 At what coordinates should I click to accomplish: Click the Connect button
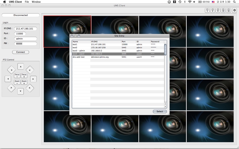click(x=21, y=52)
